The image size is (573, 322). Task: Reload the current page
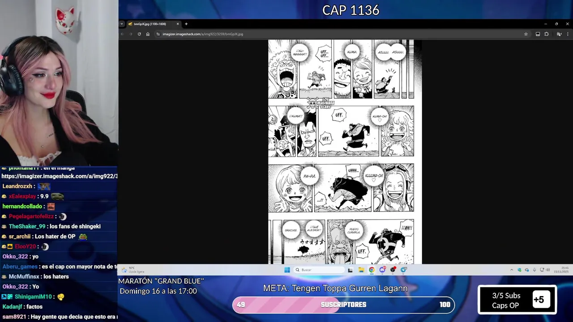139,34
